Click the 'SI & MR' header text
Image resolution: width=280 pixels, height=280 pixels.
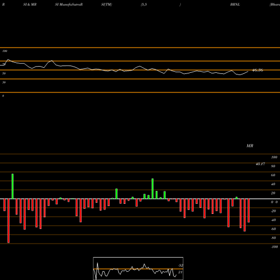click(30, 4)
